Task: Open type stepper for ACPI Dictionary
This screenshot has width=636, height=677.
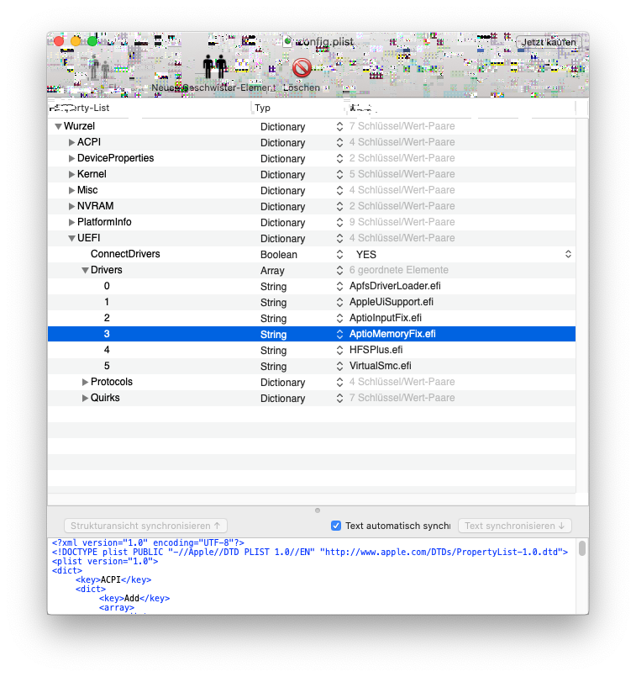Action: click(339, 142)
